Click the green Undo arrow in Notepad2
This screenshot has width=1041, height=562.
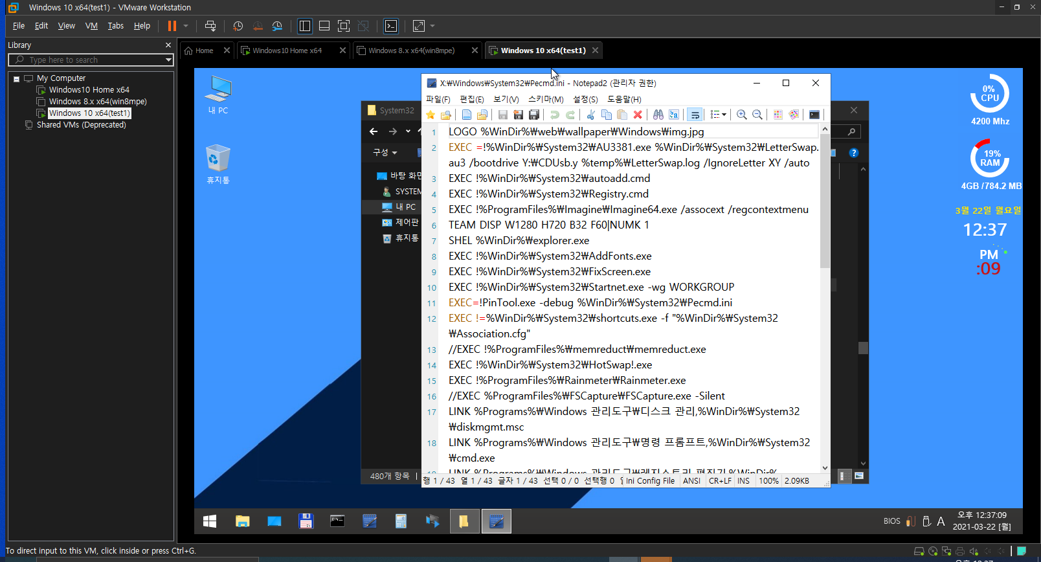(555, 115)
